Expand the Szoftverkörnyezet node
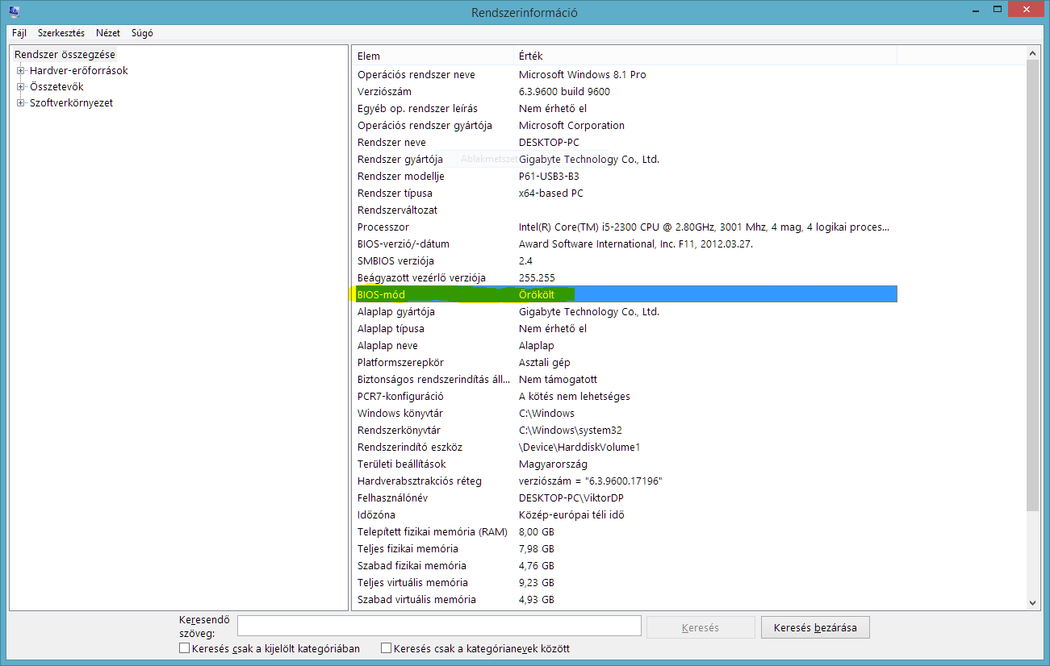 [21, 103]
